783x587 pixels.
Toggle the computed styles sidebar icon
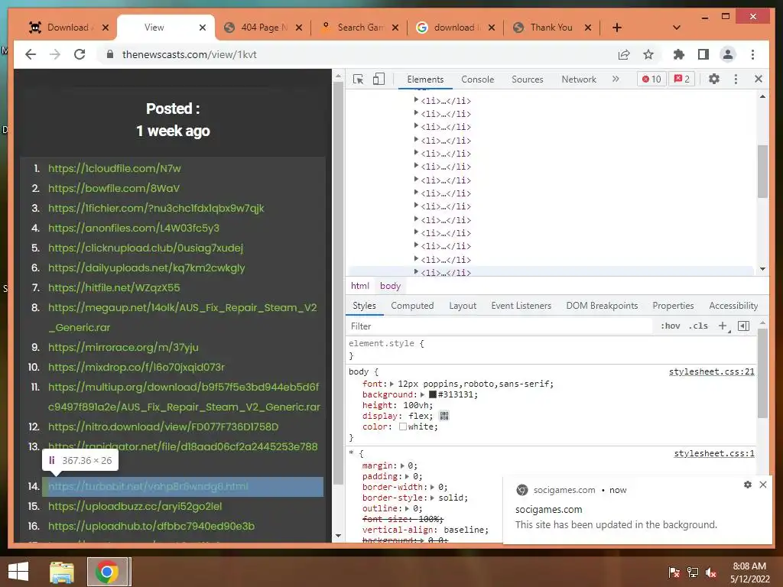click(x=743, y=326)
